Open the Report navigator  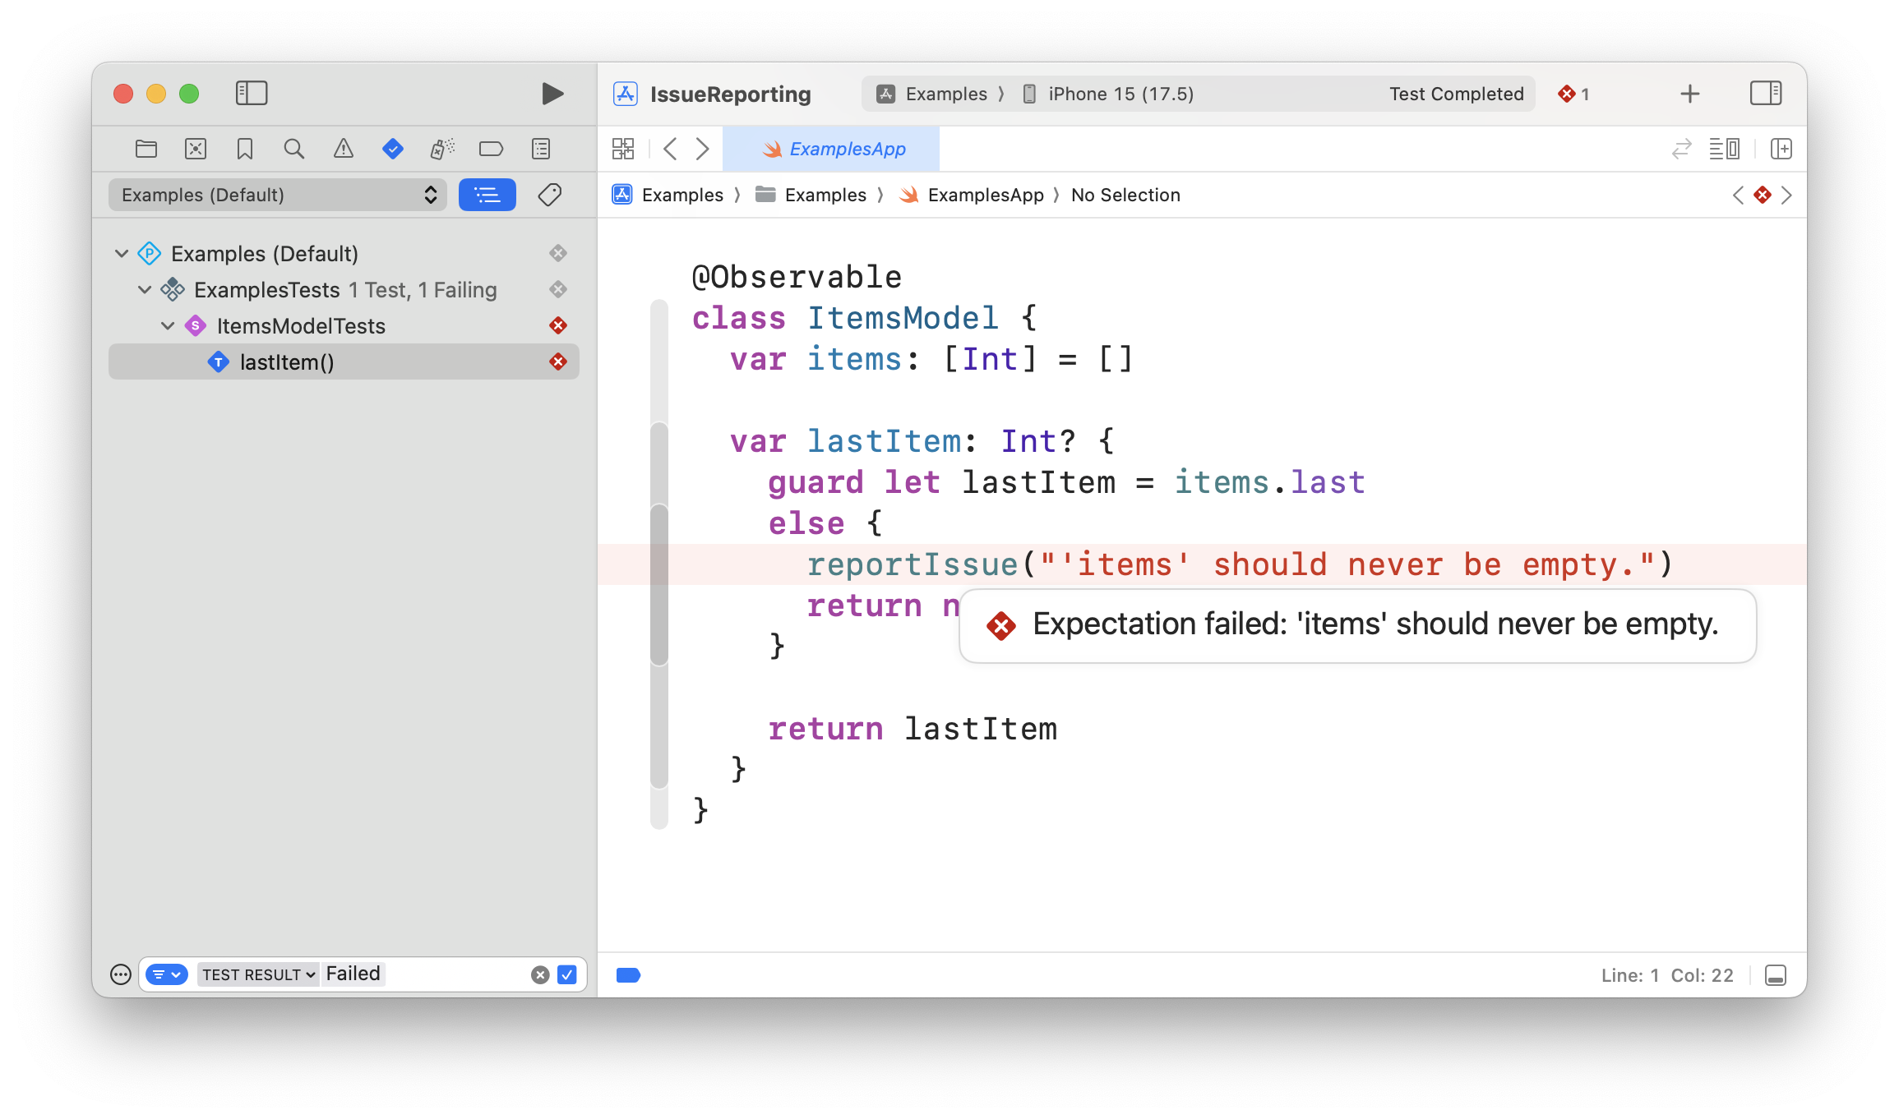click(540, 149)
